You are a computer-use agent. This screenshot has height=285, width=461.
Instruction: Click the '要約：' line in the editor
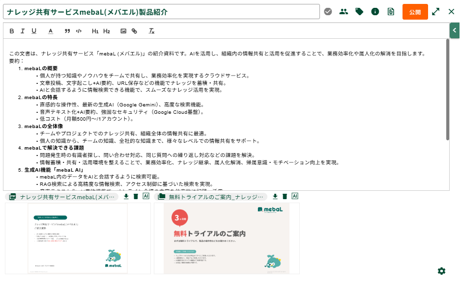point(16,61)
